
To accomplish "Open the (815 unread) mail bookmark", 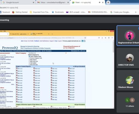I will tap(76, 12).
